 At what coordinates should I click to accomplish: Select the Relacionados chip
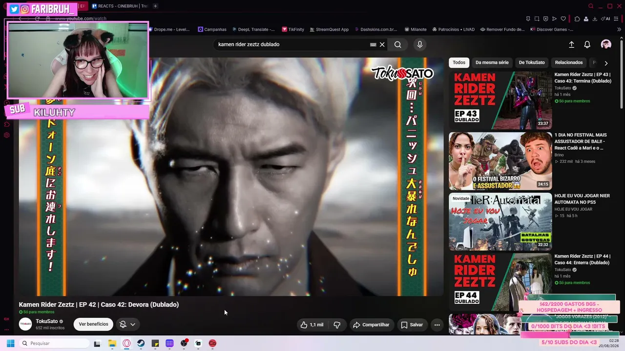tap(569, 62)
